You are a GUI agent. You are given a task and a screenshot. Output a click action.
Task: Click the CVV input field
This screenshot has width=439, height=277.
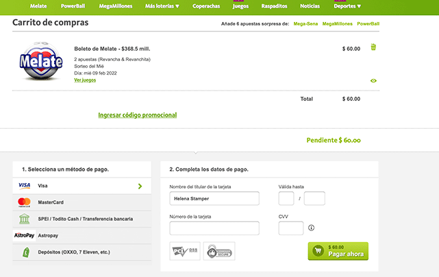pos(291,228)
